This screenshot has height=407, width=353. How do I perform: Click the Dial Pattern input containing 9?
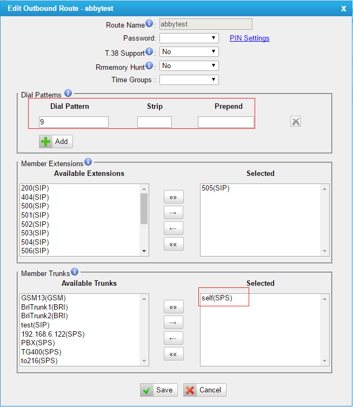[74, 122]
